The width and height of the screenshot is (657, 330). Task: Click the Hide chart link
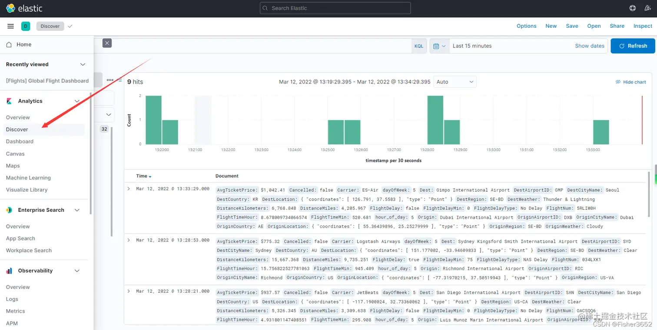tap(631, 82)
